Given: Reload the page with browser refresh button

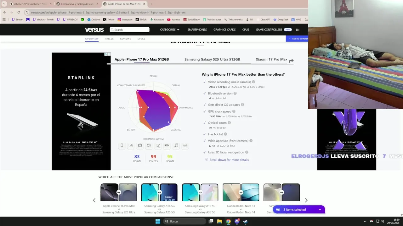Looking at the screenshot, I should 19,12.
